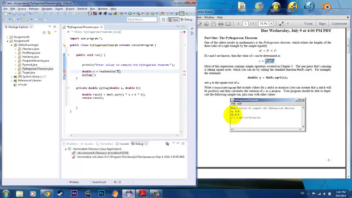Open the Window menu in Adobe Reader
352x198 pixels.
coord(209,17)
